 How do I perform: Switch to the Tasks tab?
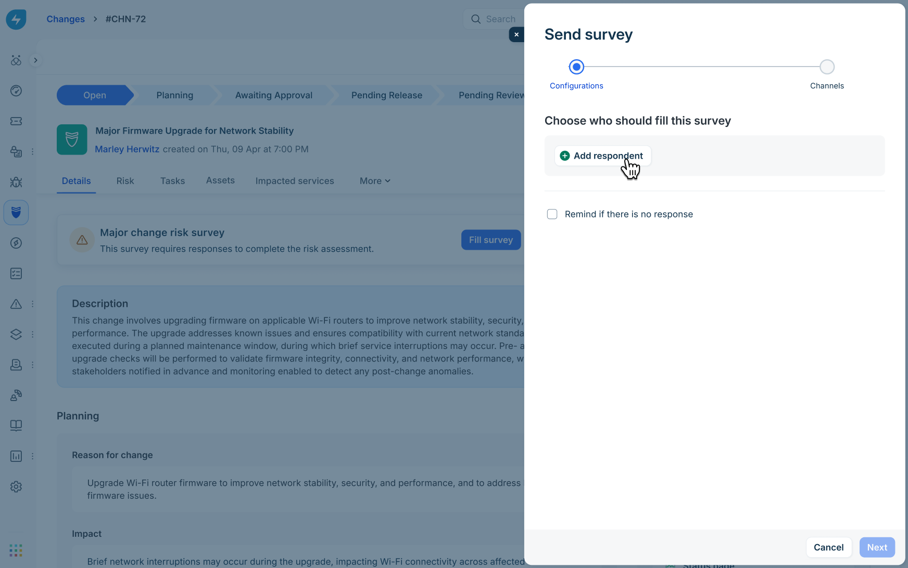click(172, 181)
